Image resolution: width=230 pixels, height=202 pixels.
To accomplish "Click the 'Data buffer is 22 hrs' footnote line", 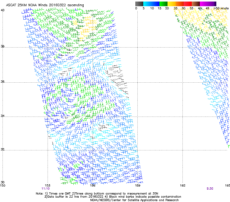I will pyautogui.click(x=113, y=197).
